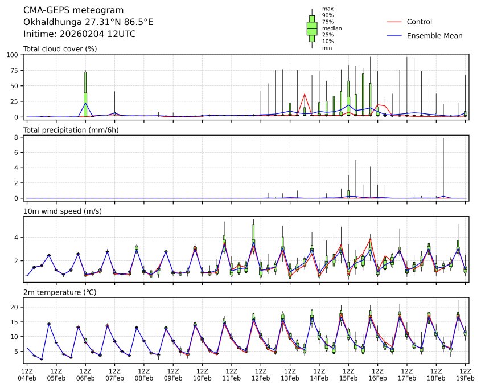Click the 12Feb date label on the time axis

pos(261,378)
